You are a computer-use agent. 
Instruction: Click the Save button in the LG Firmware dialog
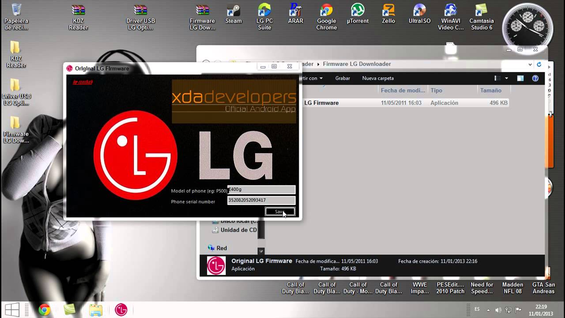coord(280,212)
